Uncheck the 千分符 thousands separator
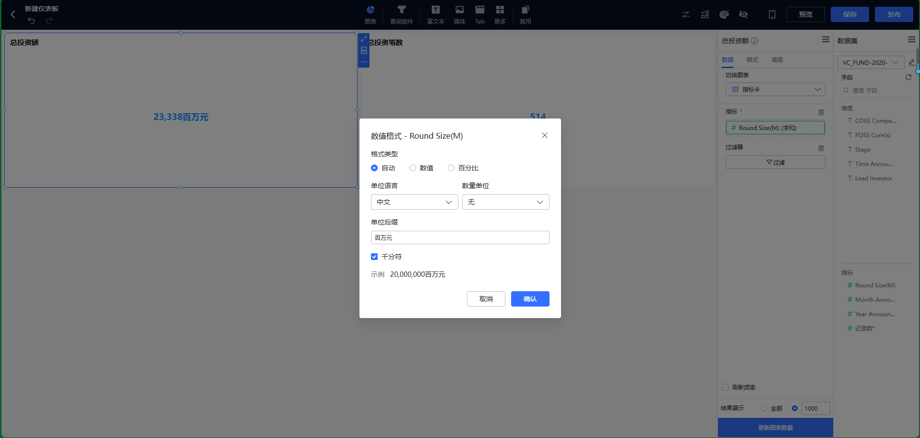This screenshot has height=438, width=920. 374,257
